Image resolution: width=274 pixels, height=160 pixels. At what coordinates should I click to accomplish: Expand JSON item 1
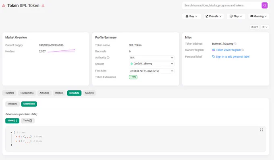(16, 141)
